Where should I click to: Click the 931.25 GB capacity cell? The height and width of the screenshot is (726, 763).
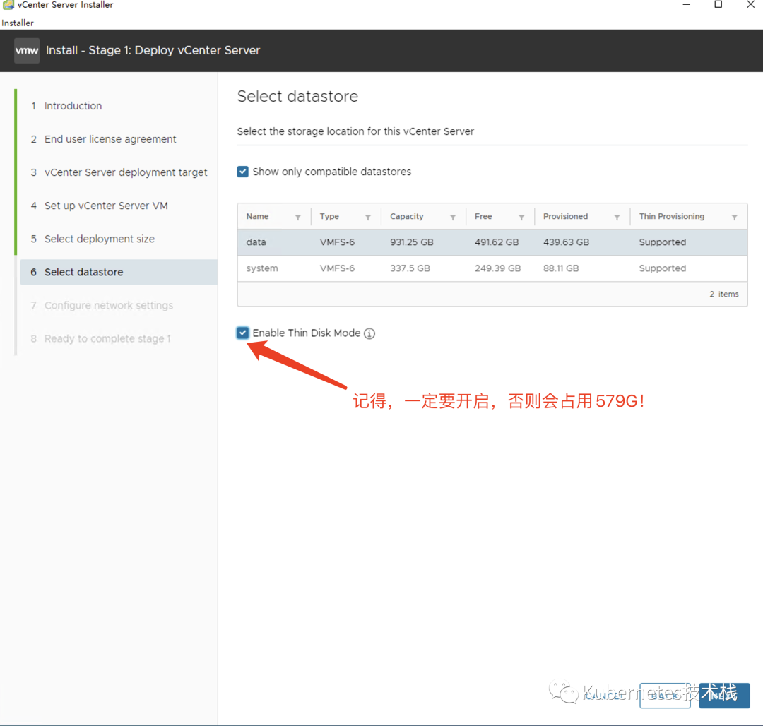(412, 242)
